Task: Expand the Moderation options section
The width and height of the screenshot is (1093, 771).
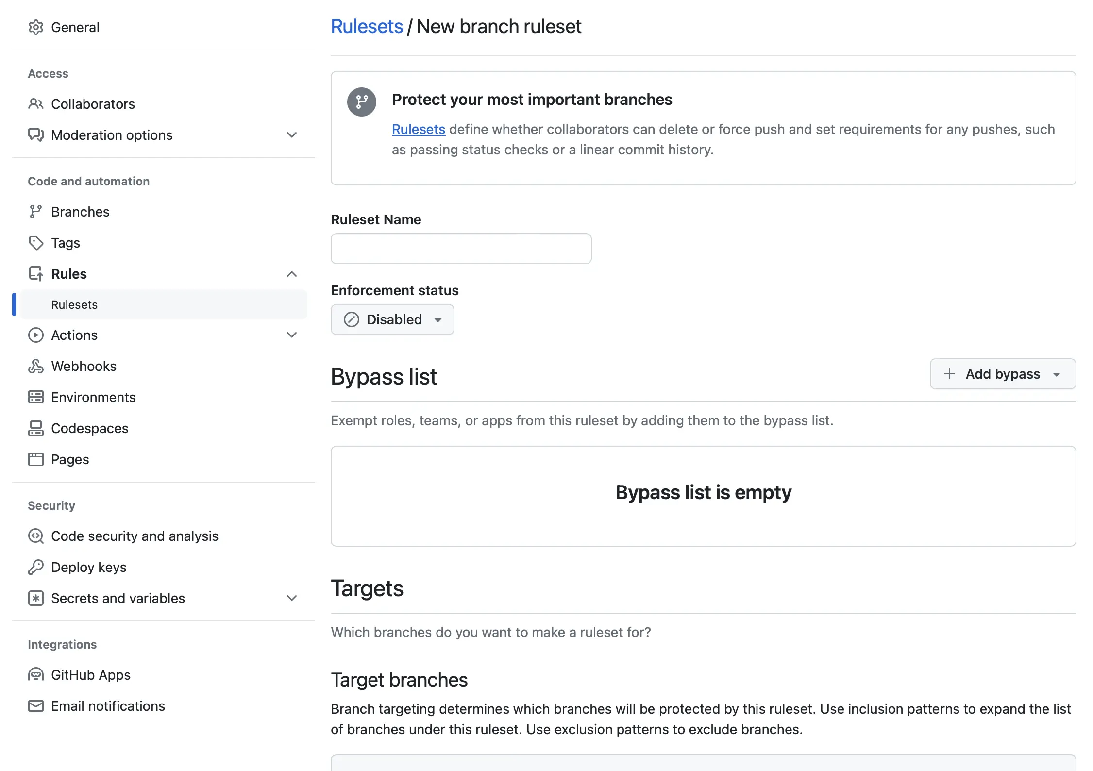Action: [291, 135]
